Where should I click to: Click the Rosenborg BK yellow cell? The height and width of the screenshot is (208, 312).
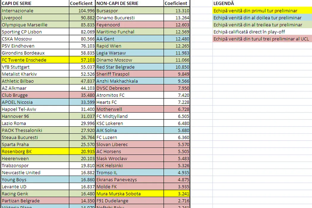pyautogui.click(x=34, y=152)
